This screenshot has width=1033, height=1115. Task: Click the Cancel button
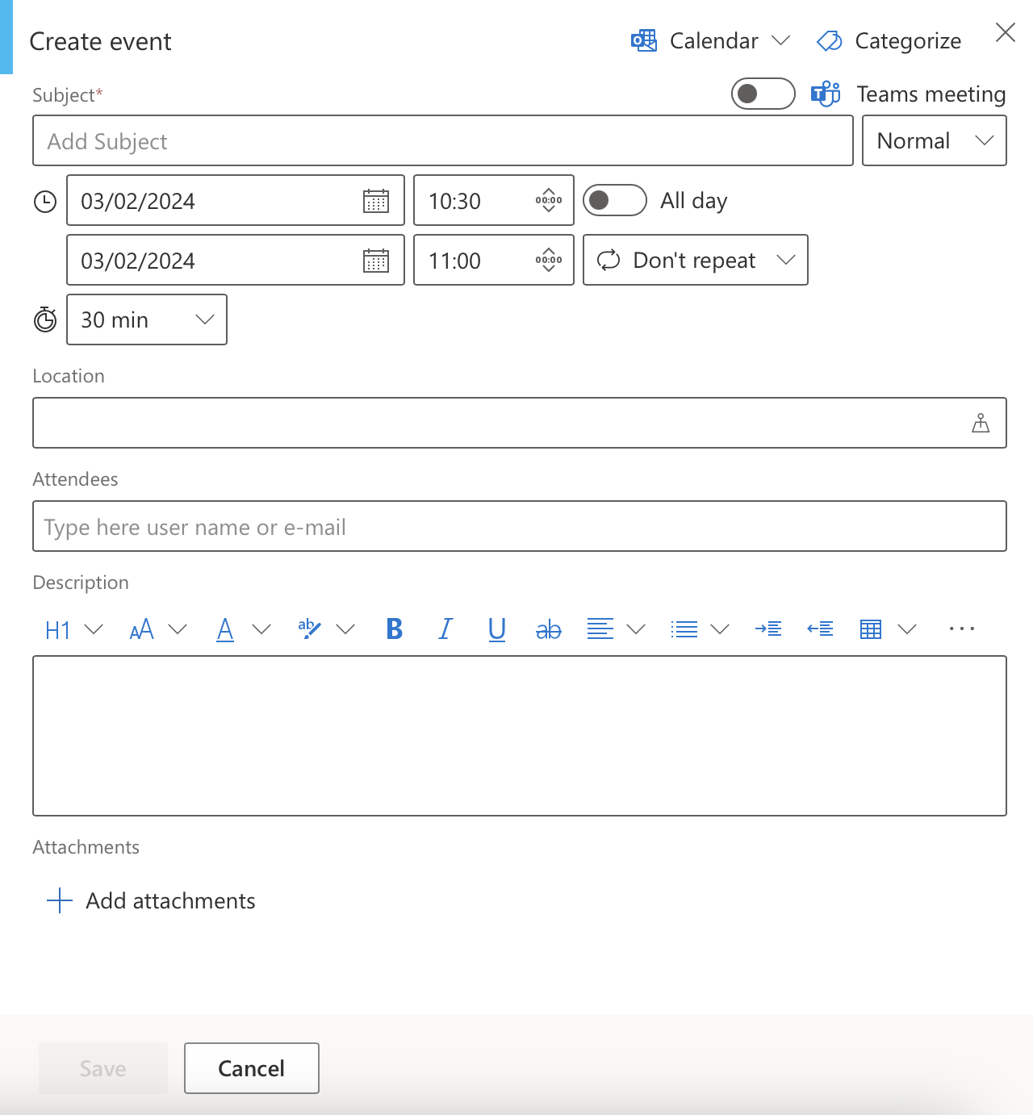(x=251, y=1068)
